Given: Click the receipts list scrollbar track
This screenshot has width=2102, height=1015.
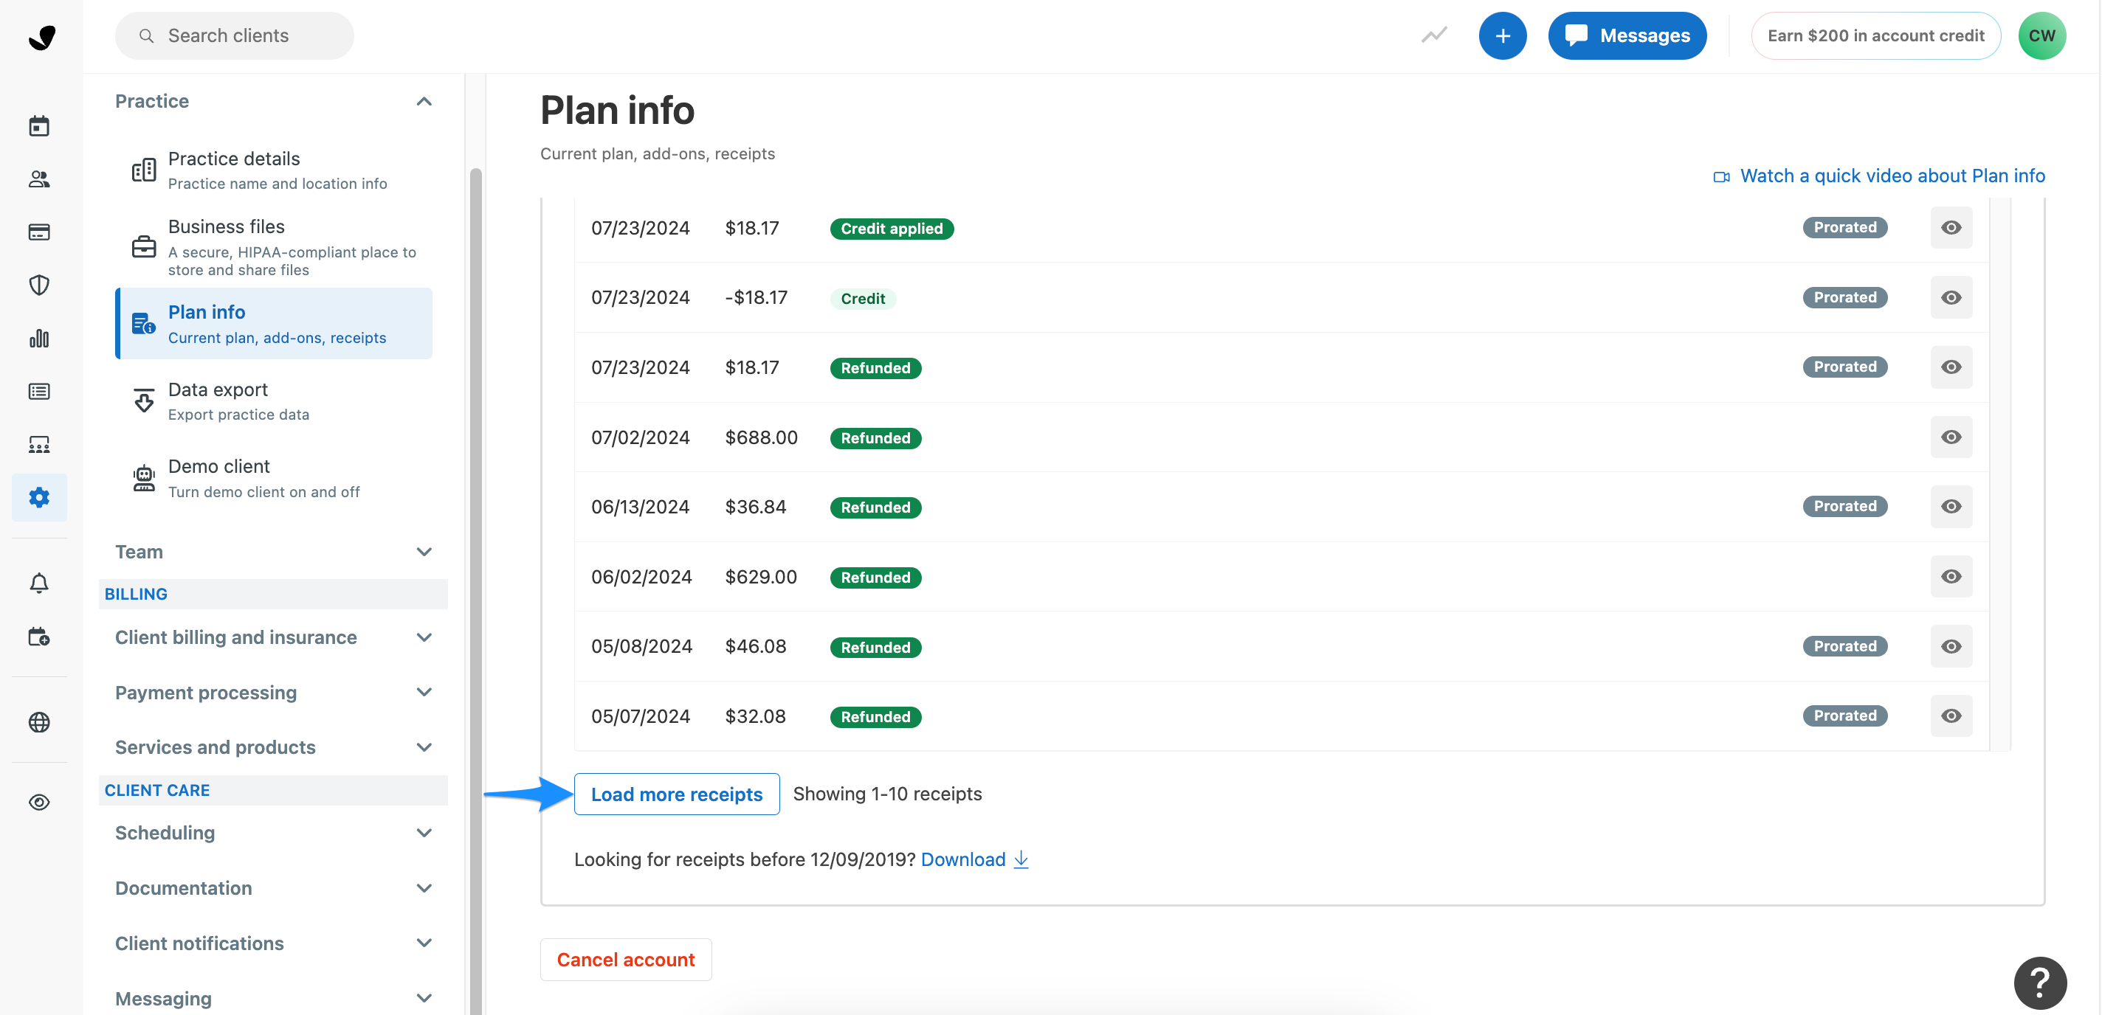Looking at the screenshot, I should pos(2001,473).
